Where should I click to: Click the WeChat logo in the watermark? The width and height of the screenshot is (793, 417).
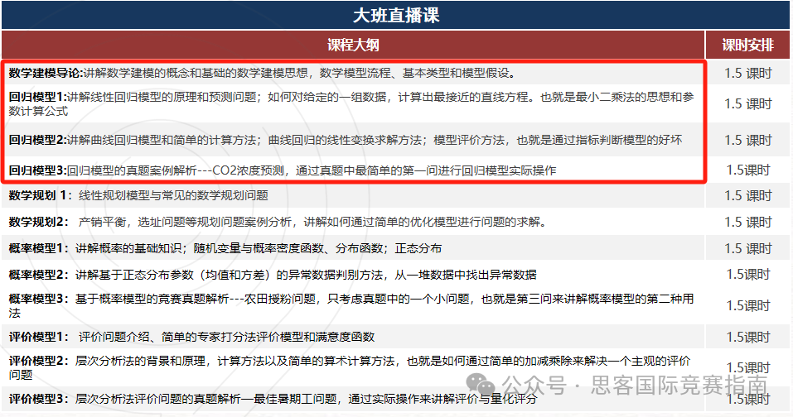click(482, 384)
